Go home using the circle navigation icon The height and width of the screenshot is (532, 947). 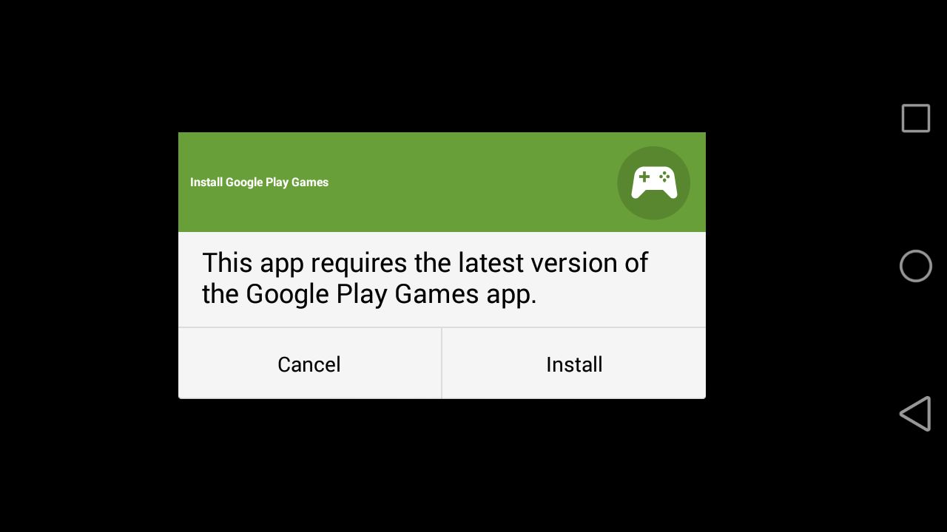coord(915,266)
